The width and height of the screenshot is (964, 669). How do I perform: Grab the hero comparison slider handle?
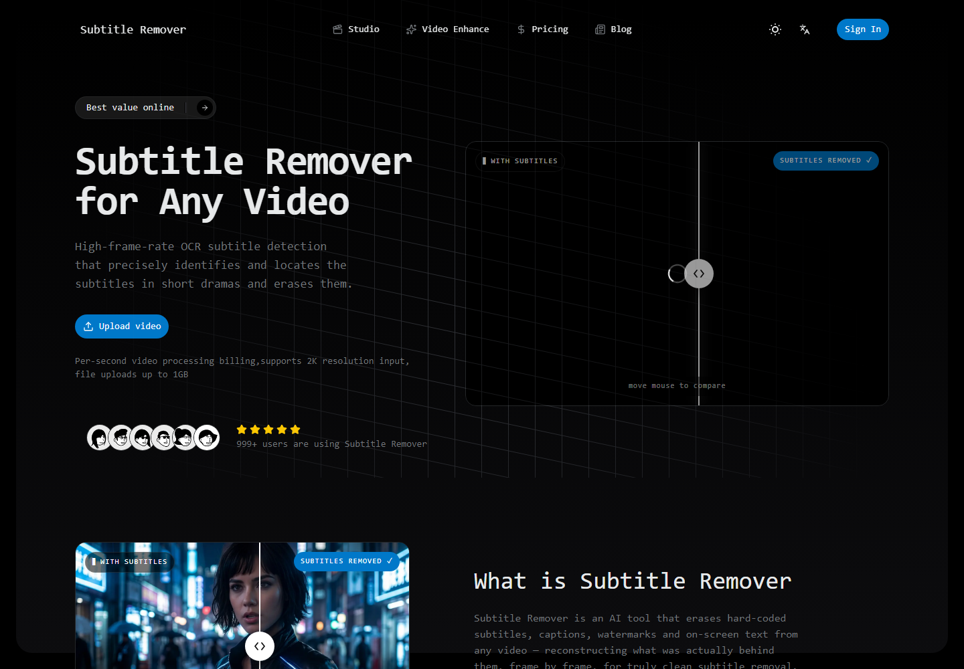tap(699, 274)
